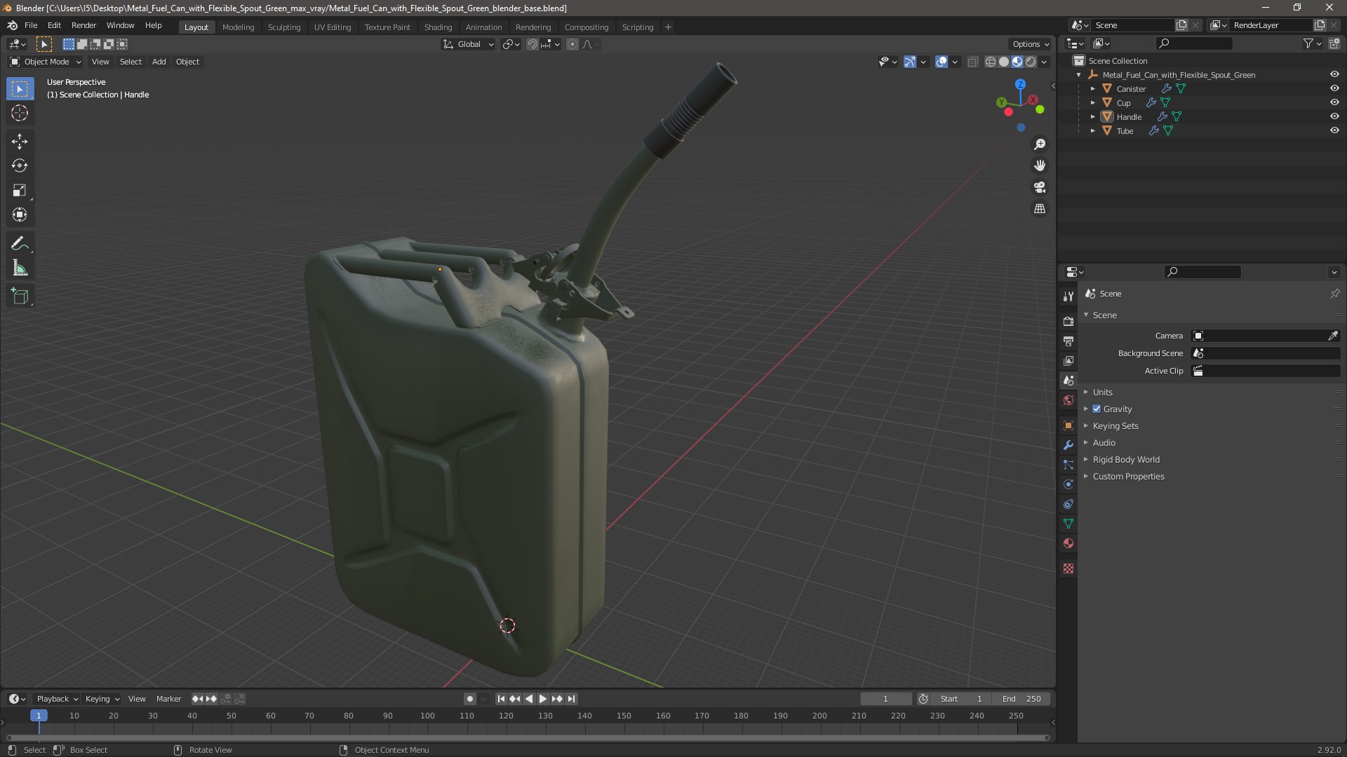1347x757 pixels.
Task: Open the Physics properties tab
Action: coord(1068,484)
